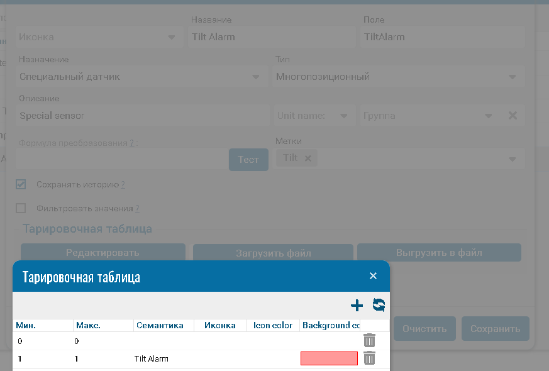
Task: Open the Тип dropdown list
Action: [512, 77]
